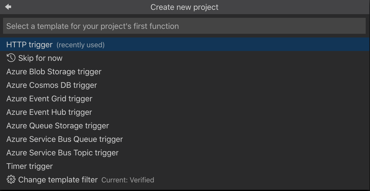370x191 pixels.
Task: Pick Azure Cosmos DB trigger
Action: pos(51,85)
